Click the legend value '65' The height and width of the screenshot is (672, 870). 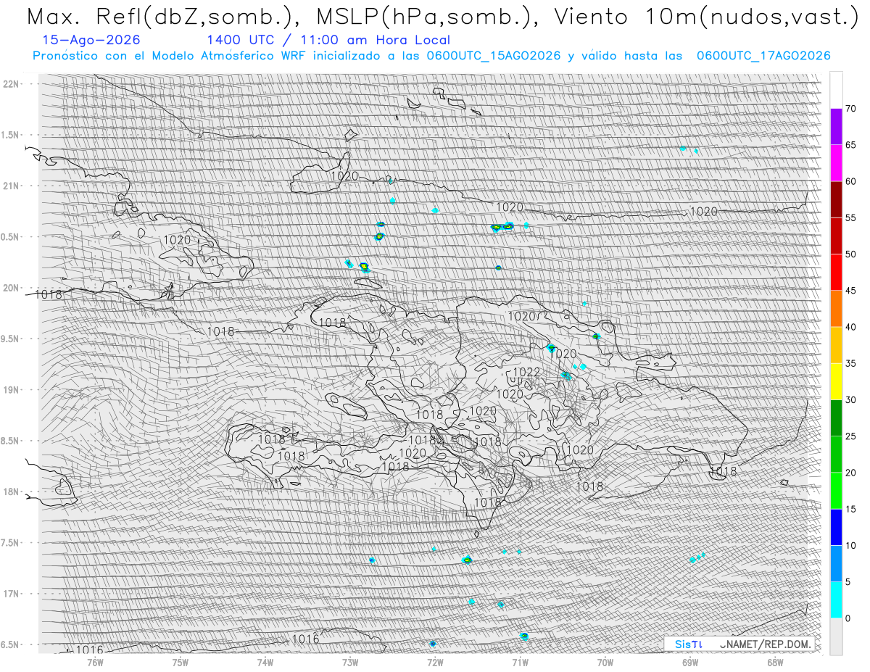point(850,145)
